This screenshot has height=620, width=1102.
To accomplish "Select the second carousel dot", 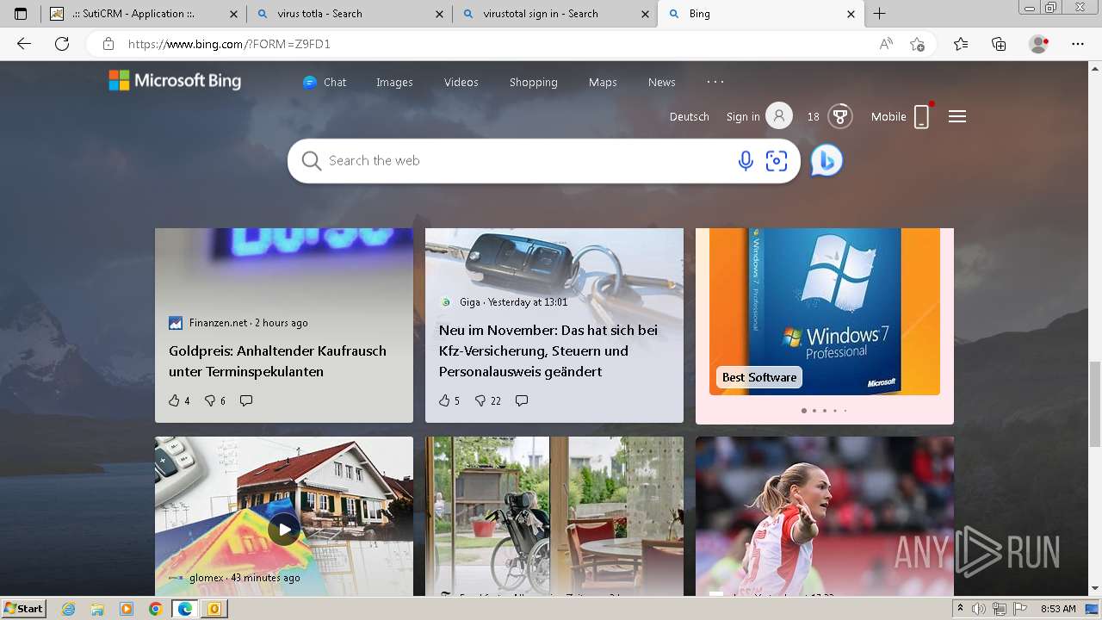I will tap(814, 411).
